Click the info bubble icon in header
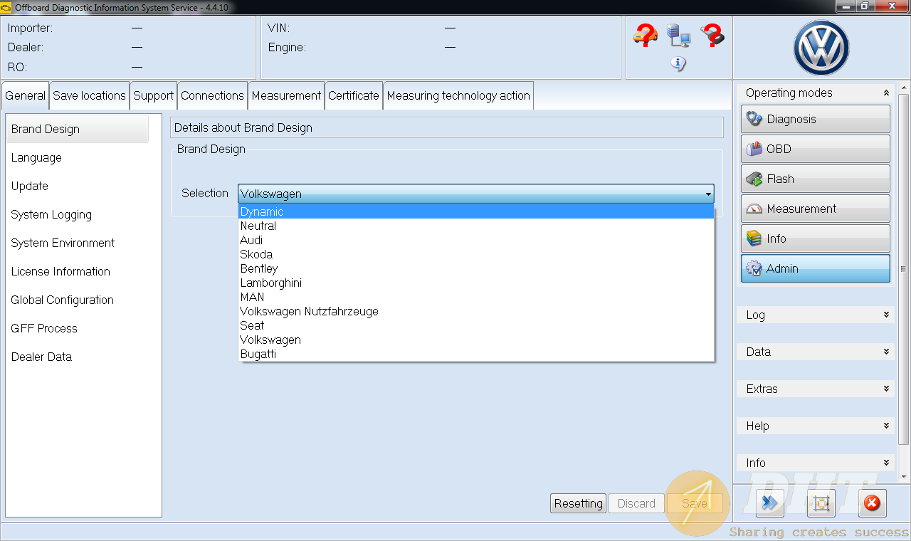This screenshot has width=911, height=541. click(678, 64)
